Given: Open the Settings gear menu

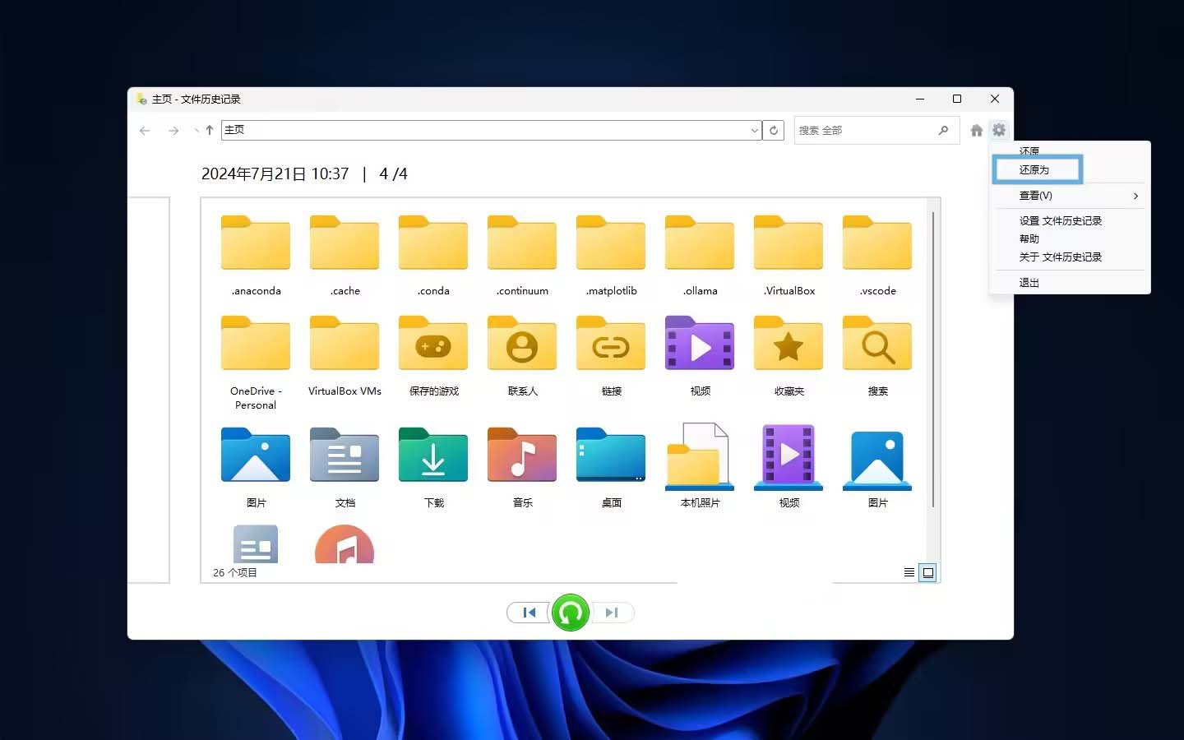Looking at the screenshot, I should [x=998, y=130].
